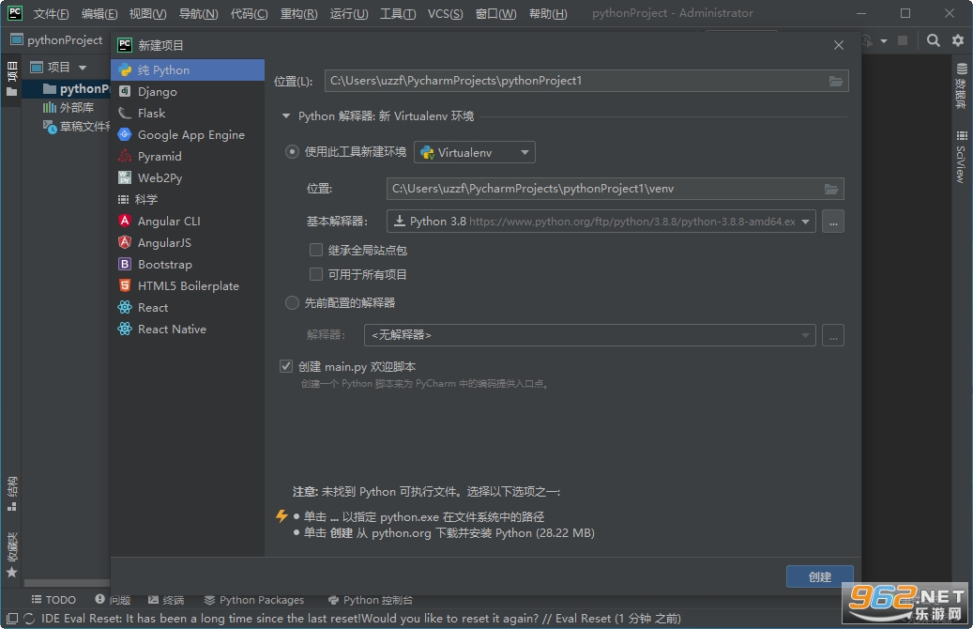Screen dimensions: 973x629
Task: Choose Angular CLI project type
Action: pyautogui.click(x=188, y=221)
